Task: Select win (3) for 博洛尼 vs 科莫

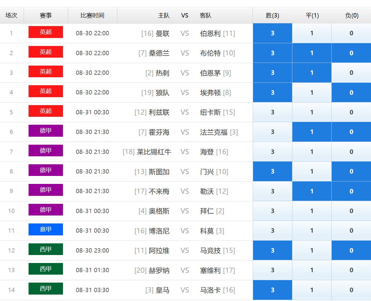Action: coord(272,231)
